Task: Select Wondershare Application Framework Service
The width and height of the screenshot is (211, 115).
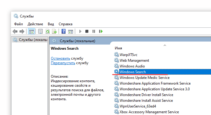Action: point(155,83)
